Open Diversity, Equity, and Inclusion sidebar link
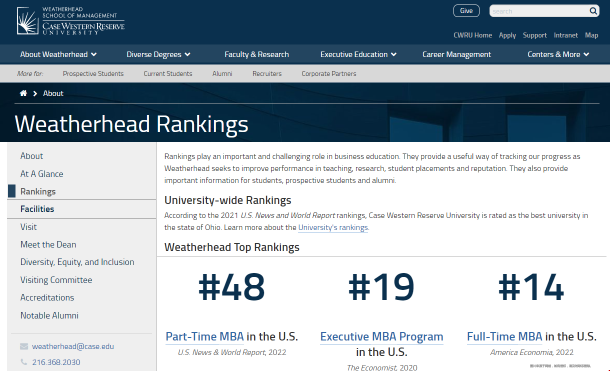The image size is (610, 371). click(x=77, y=262)
